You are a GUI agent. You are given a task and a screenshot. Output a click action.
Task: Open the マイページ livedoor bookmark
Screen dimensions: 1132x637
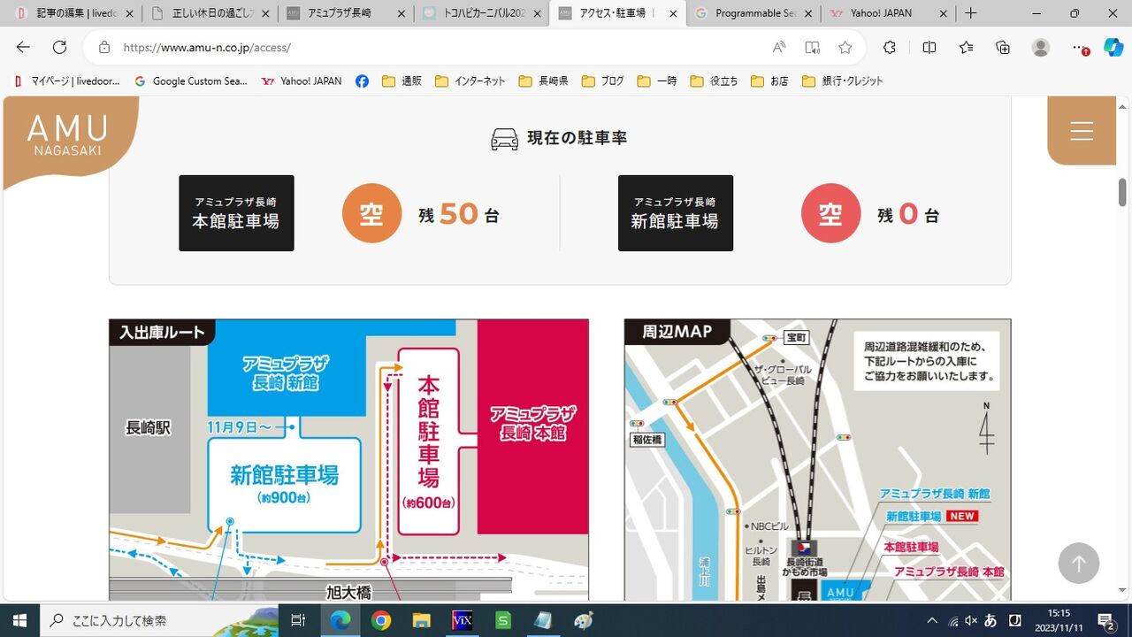(67, 81)
